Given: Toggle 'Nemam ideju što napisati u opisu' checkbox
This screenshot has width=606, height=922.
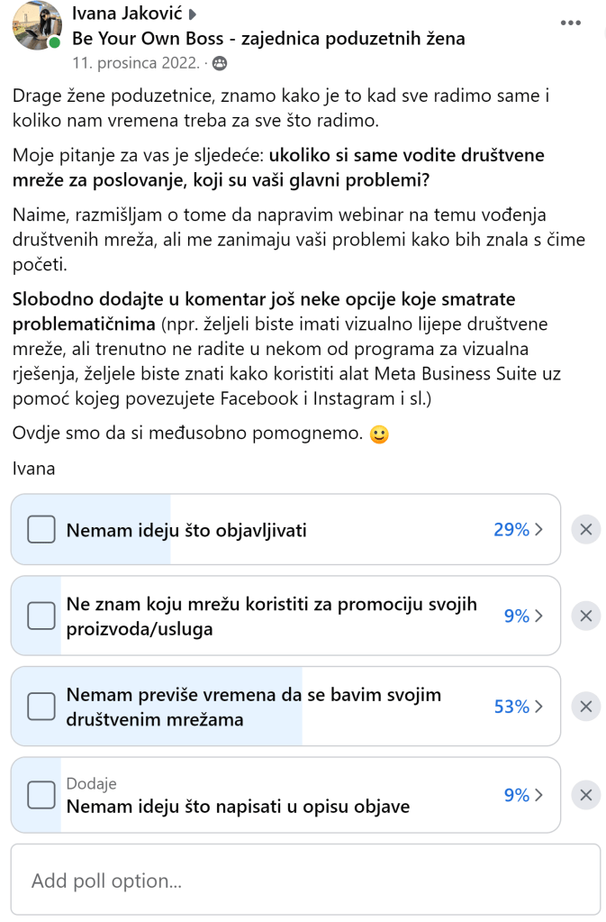Looking at the screenshot, I should 41,795.
